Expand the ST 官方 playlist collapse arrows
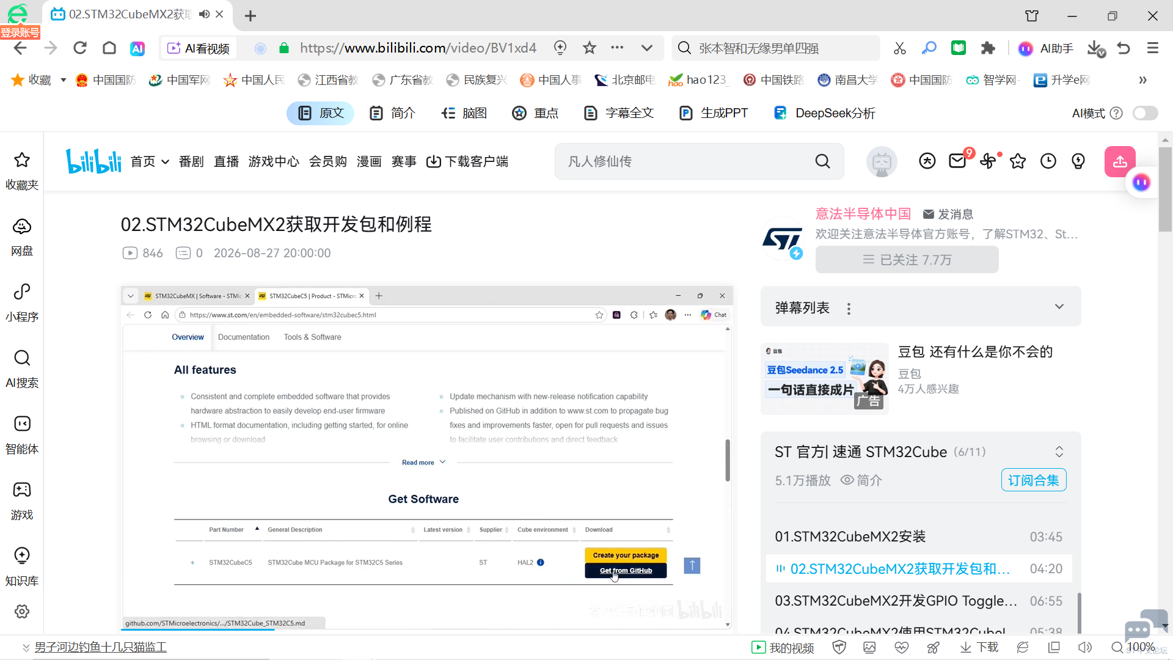This screenshot has width=1173, height=660. click(1059, 452)
